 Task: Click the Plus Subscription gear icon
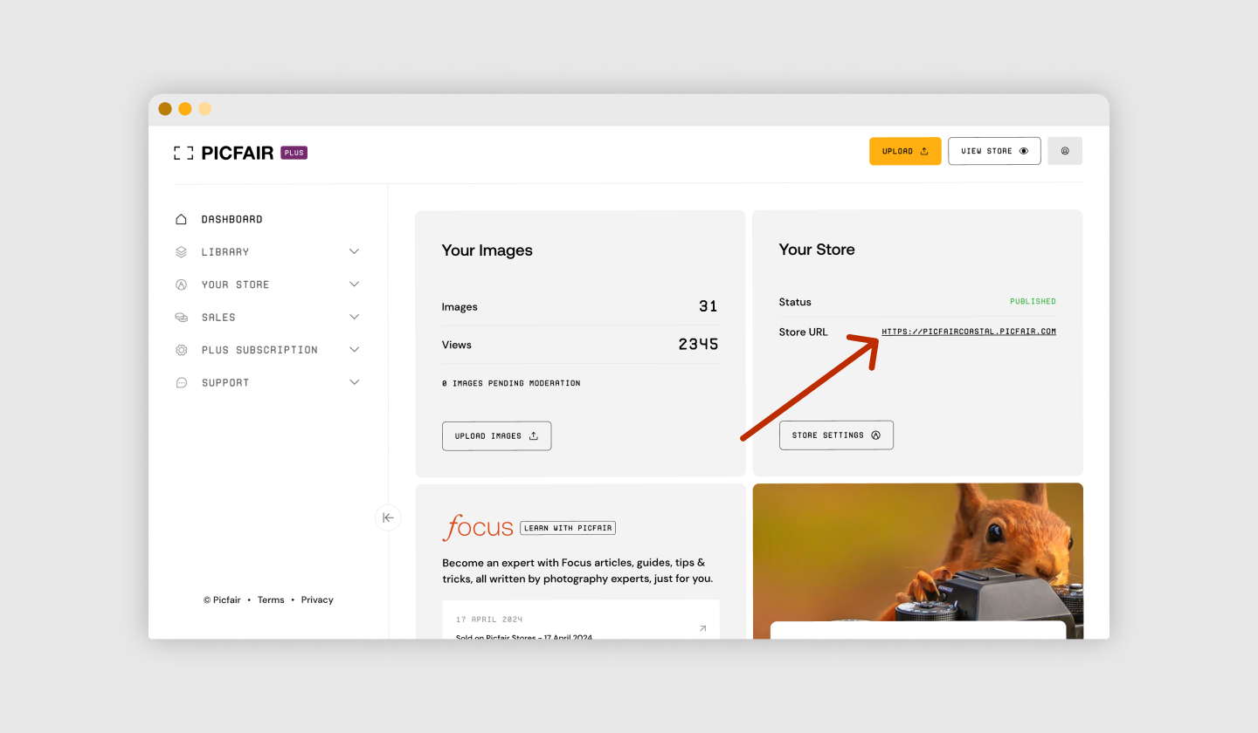coord(181,350)
